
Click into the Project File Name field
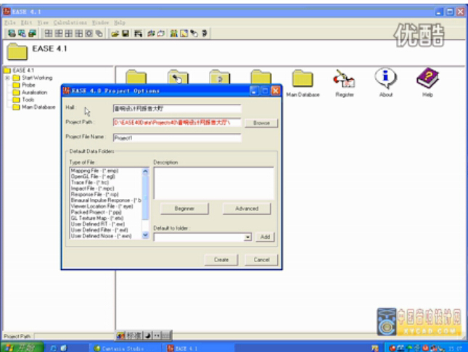pos(177,138)
